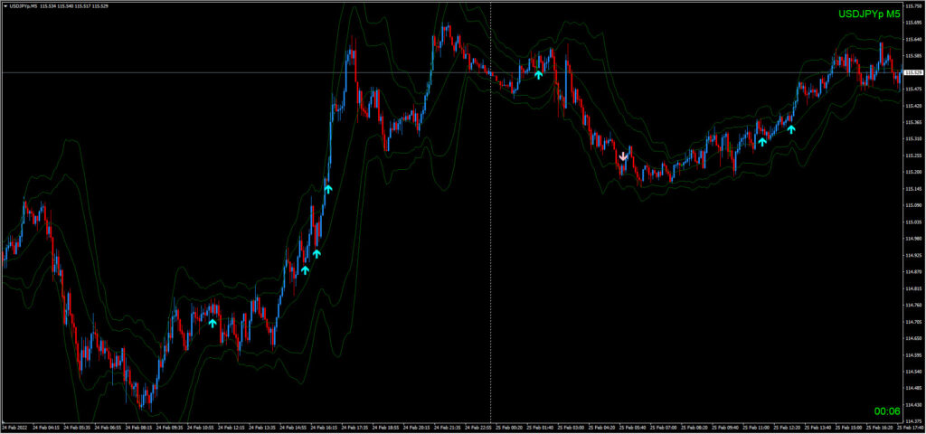Screen dimensions: 926x434
Task: Click the 25 Feb 05:40 time label
Action: click(630, 428)
